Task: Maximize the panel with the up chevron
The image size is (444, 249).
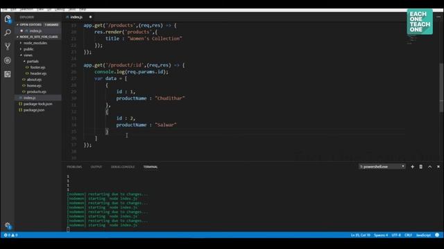Action: click(429, 167)
